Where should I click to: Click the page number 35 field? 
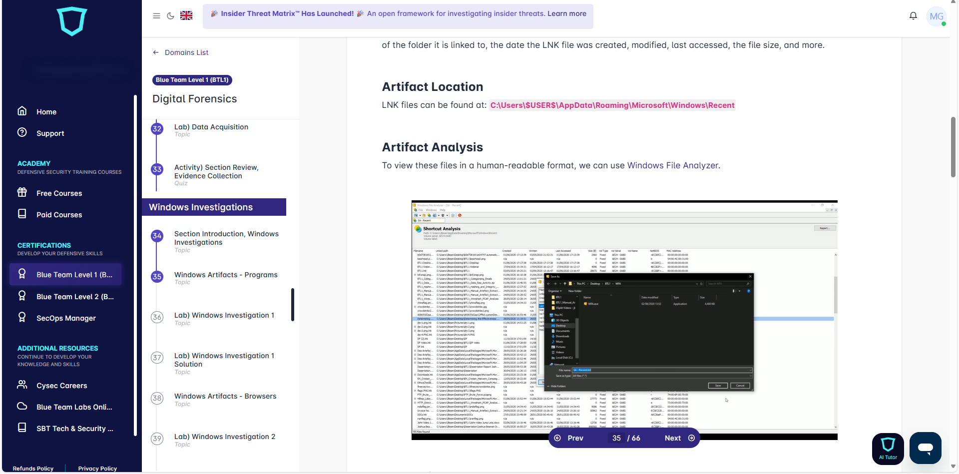[617, 438]
